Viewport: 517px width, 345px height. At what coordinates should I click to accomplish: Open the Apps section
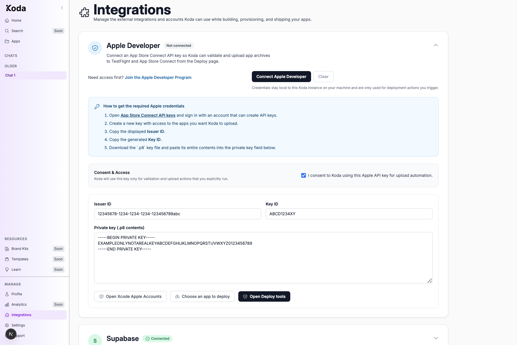point(34,41)
